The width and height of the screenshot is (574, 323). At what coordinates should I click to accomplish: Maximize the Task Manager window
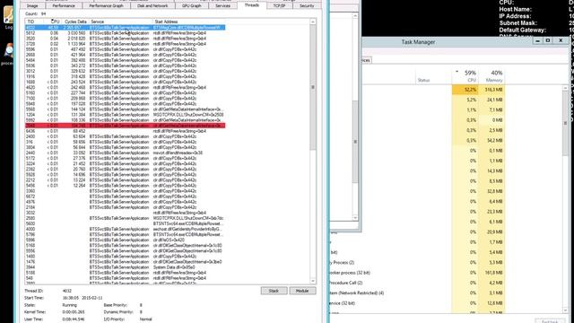pyautogui.click(x=548, y=40)
